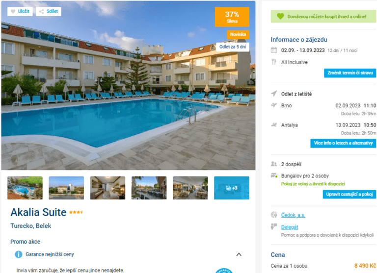This screenshot has height=273, width=377.
Task: Click the departing plane icon next to Brno
Action: (274, 105)
